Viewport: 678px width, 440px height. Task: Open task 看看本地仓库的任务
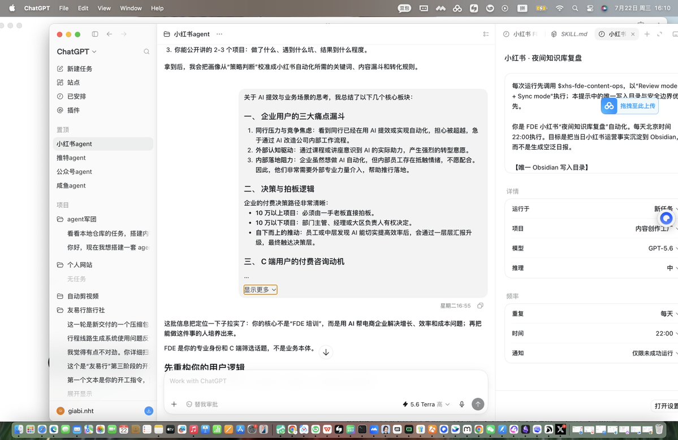point(107,234)
